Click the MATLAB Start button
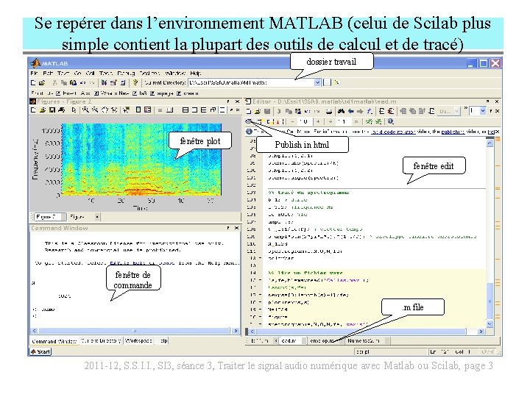Image resolution: width=530 pixels, height=397 pixels. tap(40, 351)
